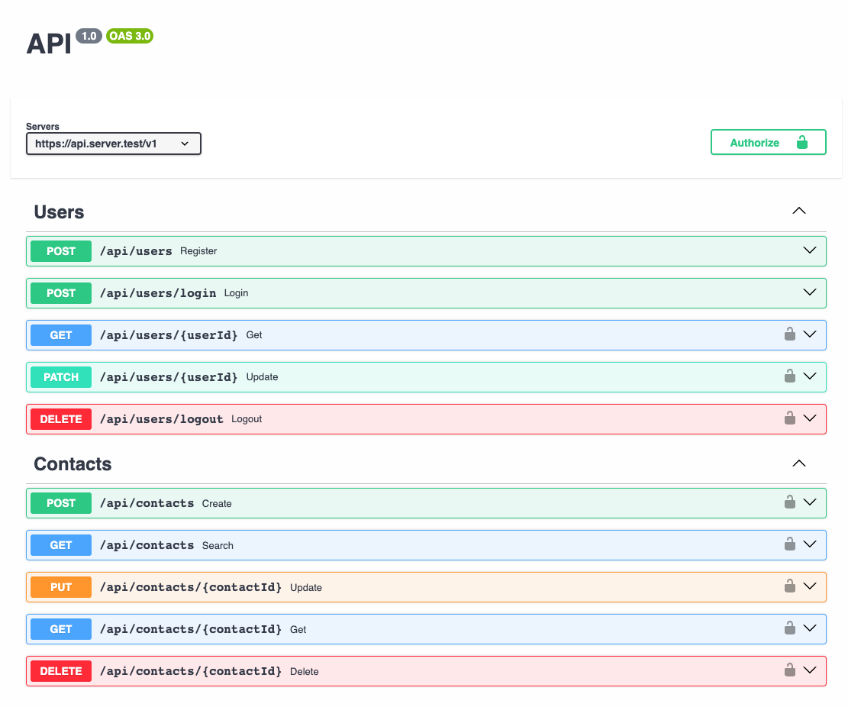Click lock icon on POST /api/contacts row
The image size is (848, 707).
[x=789, y=502]
